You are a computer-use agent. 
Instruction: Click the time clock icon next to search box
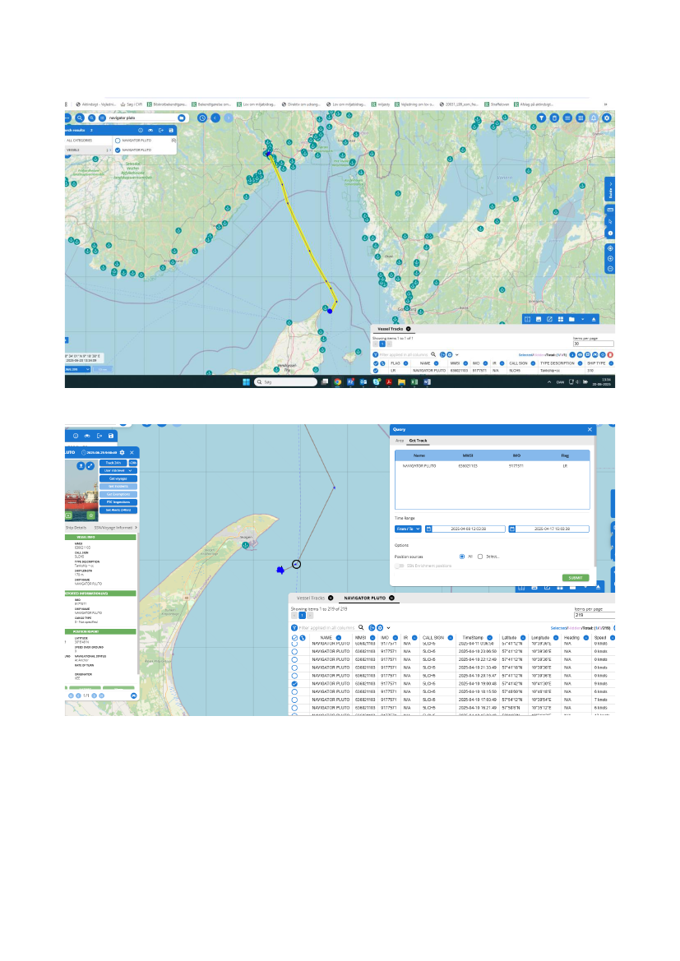point(202,118)
